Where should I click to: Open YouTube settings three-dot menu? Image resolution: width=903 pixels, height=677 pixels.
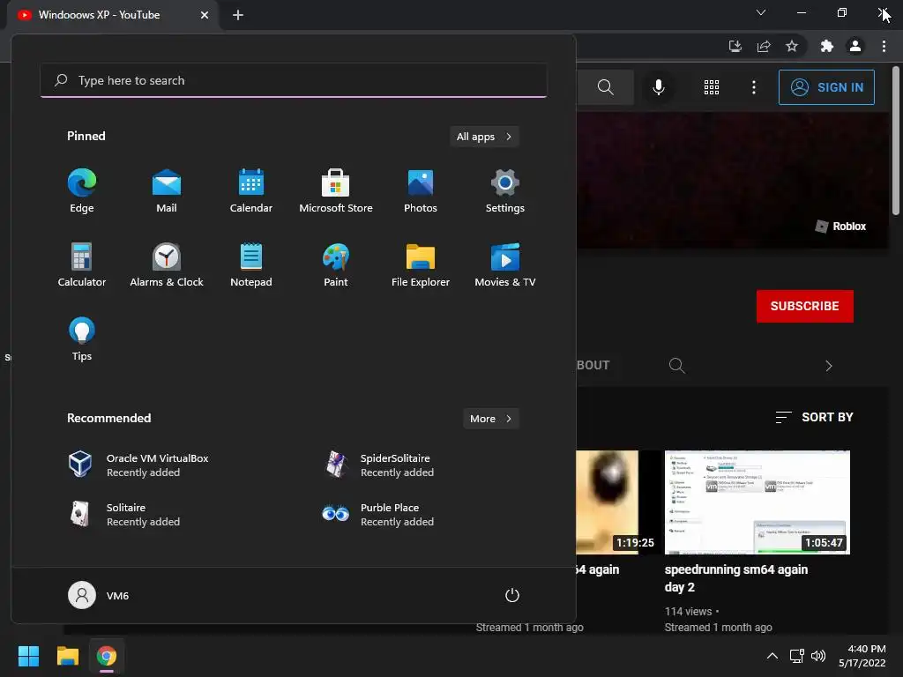click(x=754, y=87)
